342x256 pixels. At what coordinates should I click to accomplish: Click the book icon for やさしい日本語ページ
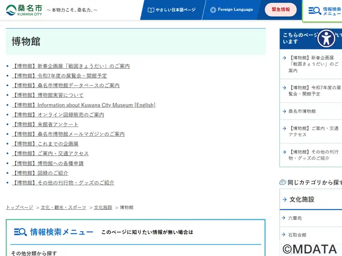(x=151, y=10)
